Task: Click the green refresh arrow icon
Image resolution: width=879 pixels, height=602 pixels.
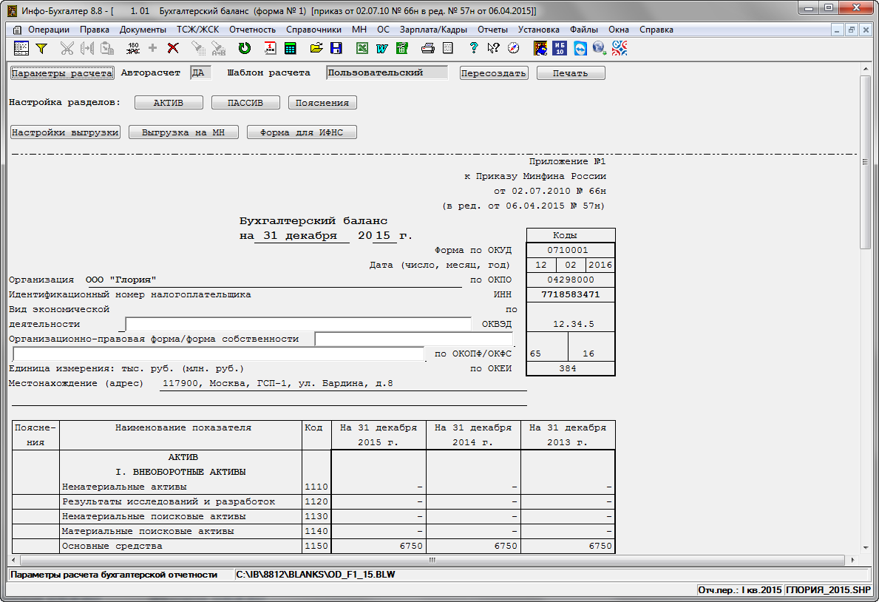Action: pos(245,48)
